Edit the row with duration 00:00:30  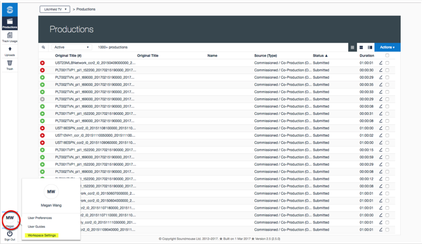tap(381, 70)
